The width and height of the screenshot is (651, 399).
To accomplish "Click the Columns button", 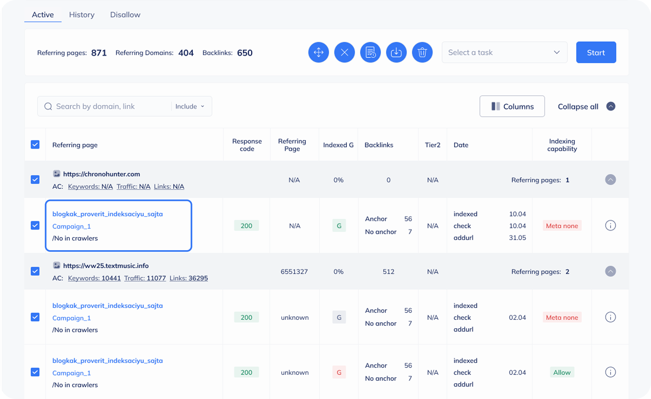I will click(x=512, y=106).
